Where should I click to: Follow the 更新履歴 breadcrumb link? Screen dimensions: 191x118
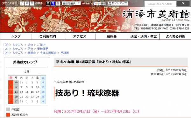point(43,49)
